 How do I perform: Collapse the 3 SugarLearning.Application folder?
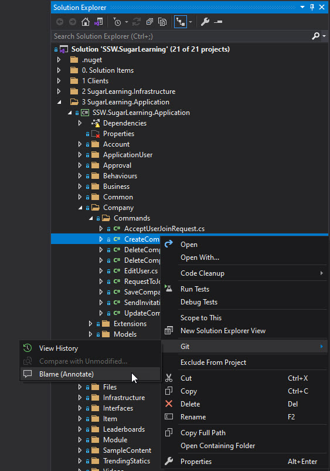click(59, 102)
